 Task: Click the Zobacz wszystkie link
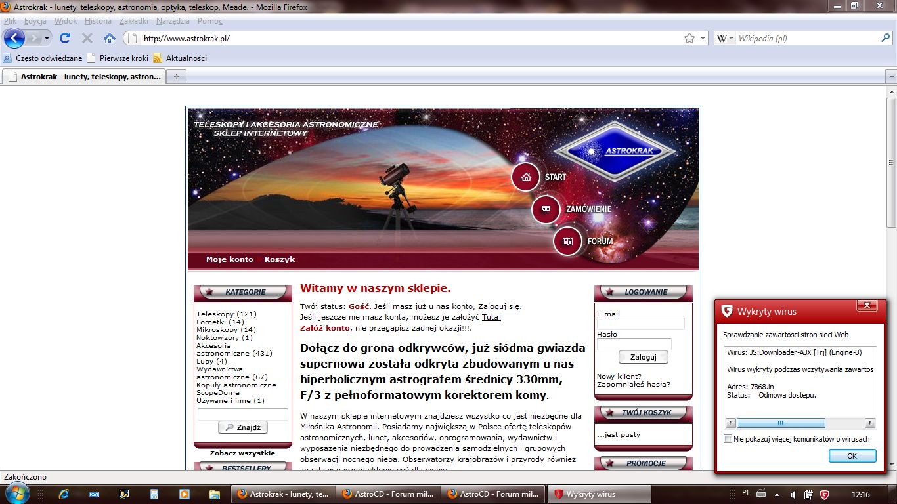tap(242, 453)
